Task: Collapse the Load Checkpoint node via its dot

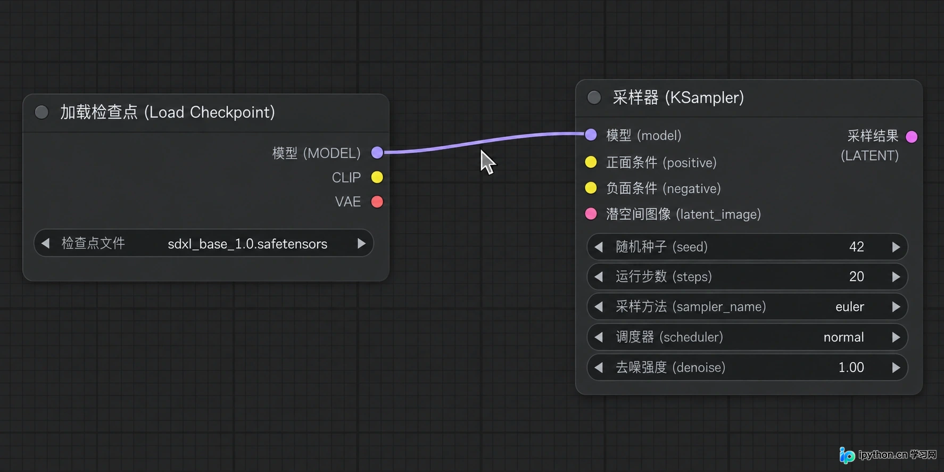Action: click(42, 112)
